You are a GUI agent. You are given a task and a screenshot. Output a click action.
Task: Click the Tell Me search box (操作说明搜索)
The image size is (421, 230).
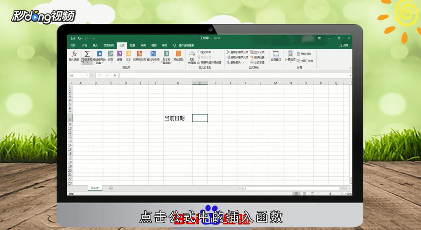tap(184, 45)
